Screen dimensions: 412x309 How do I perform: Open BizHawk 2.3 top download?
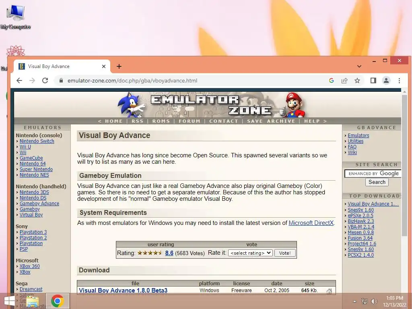tap(361, 221)
